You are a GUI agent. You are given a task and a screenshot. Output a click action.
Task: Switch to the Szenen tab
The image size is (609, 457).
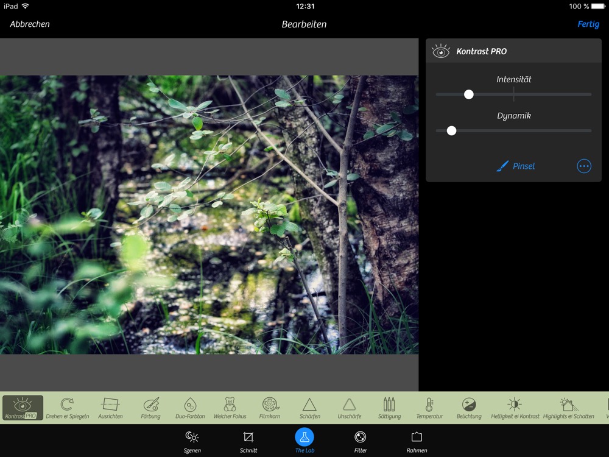[192, 441]
